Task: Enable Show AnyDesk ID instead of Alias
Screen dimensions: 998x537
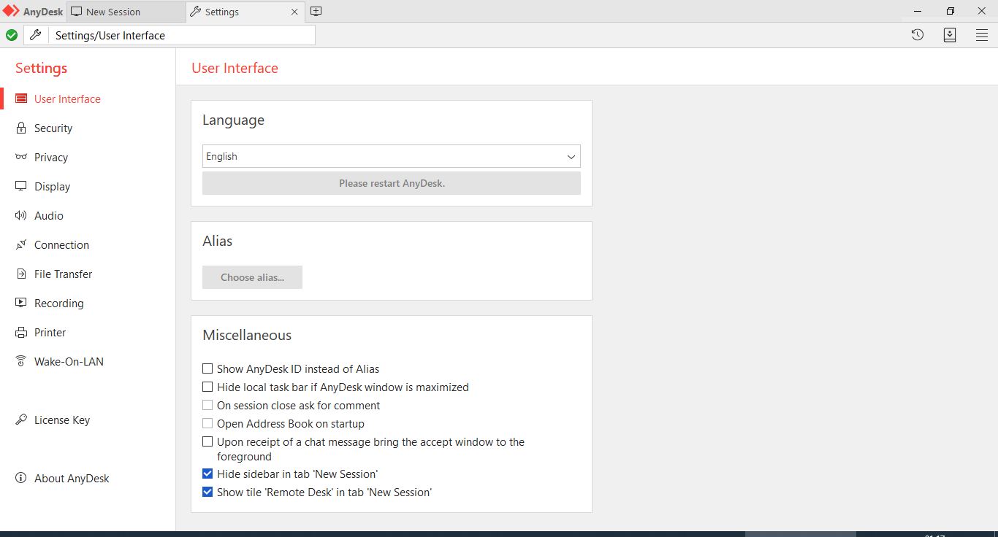Action: [x=207, y=369]
